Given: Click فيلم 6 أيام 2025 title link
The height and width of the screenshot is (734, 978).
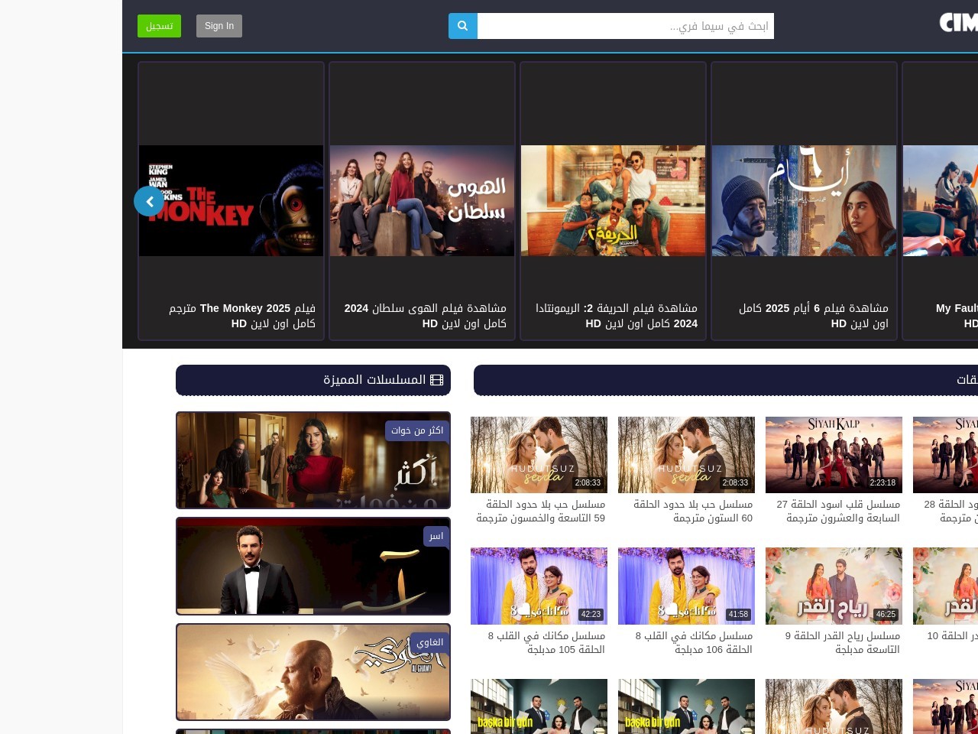Looking at the screenshot, I should [814, 316].
